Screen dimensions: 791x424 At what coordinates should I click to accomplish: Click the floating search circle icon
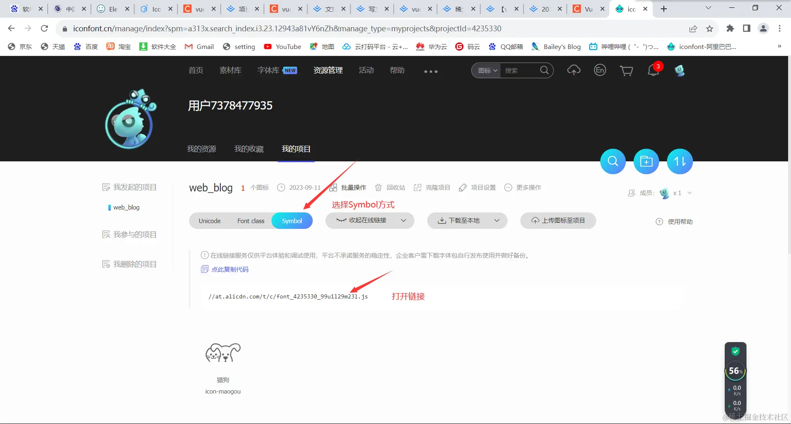click(613, 161)
